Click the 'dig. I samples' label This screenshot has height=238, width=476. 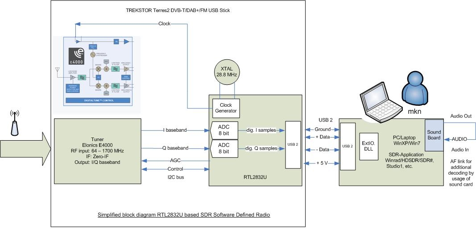pyautogui.click(x=261, y=130)
